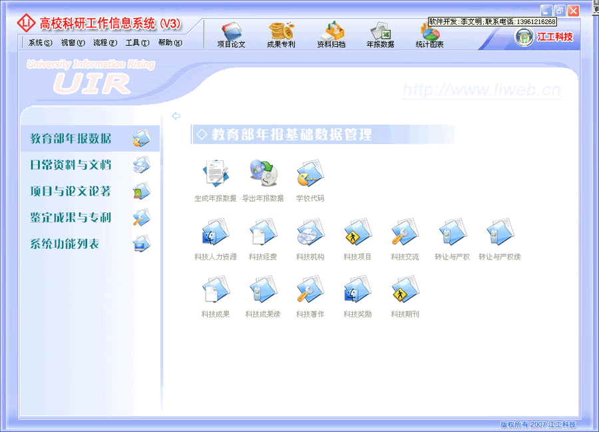点击内容区上方的返回箭头
599x432 pixels.
point(176,115)
